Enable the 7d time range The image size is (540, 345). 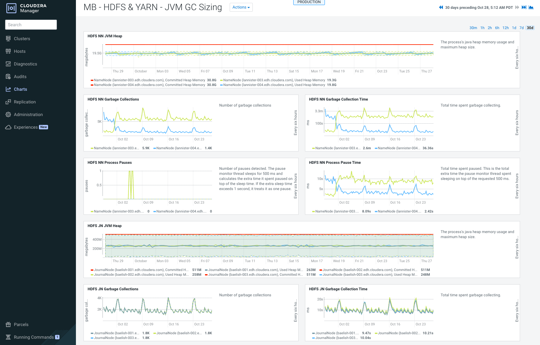(x=521, y=28)
